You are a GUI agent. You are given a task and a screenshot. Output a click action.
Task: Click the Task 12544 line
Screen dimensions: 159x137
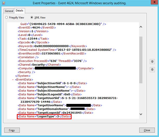33,39
